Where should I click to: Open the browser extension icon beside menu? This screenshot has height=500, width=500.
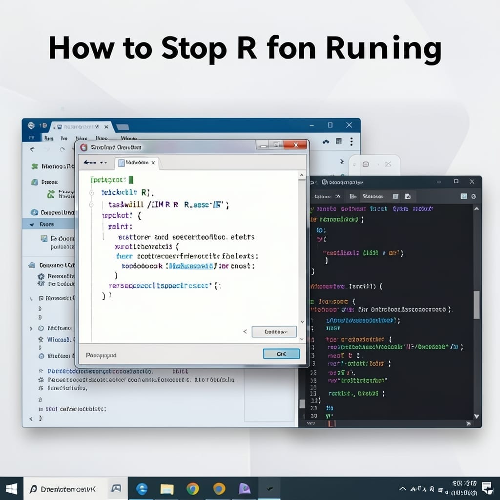[339, 141]
